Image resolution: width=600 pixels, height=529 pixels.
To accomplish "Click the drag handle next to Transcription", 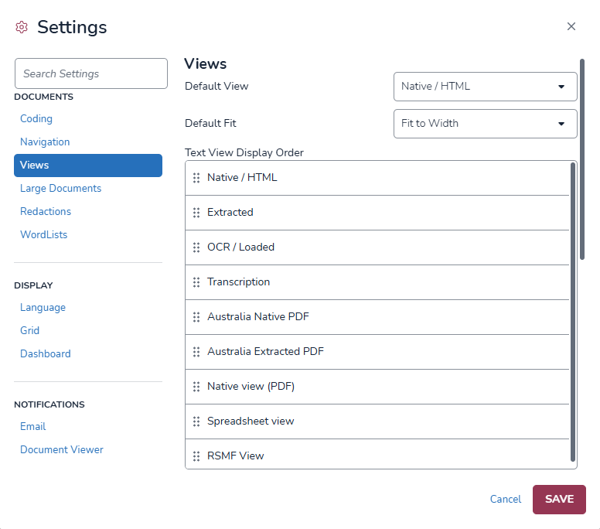I will pyautogui.click(x=196, y=282).
